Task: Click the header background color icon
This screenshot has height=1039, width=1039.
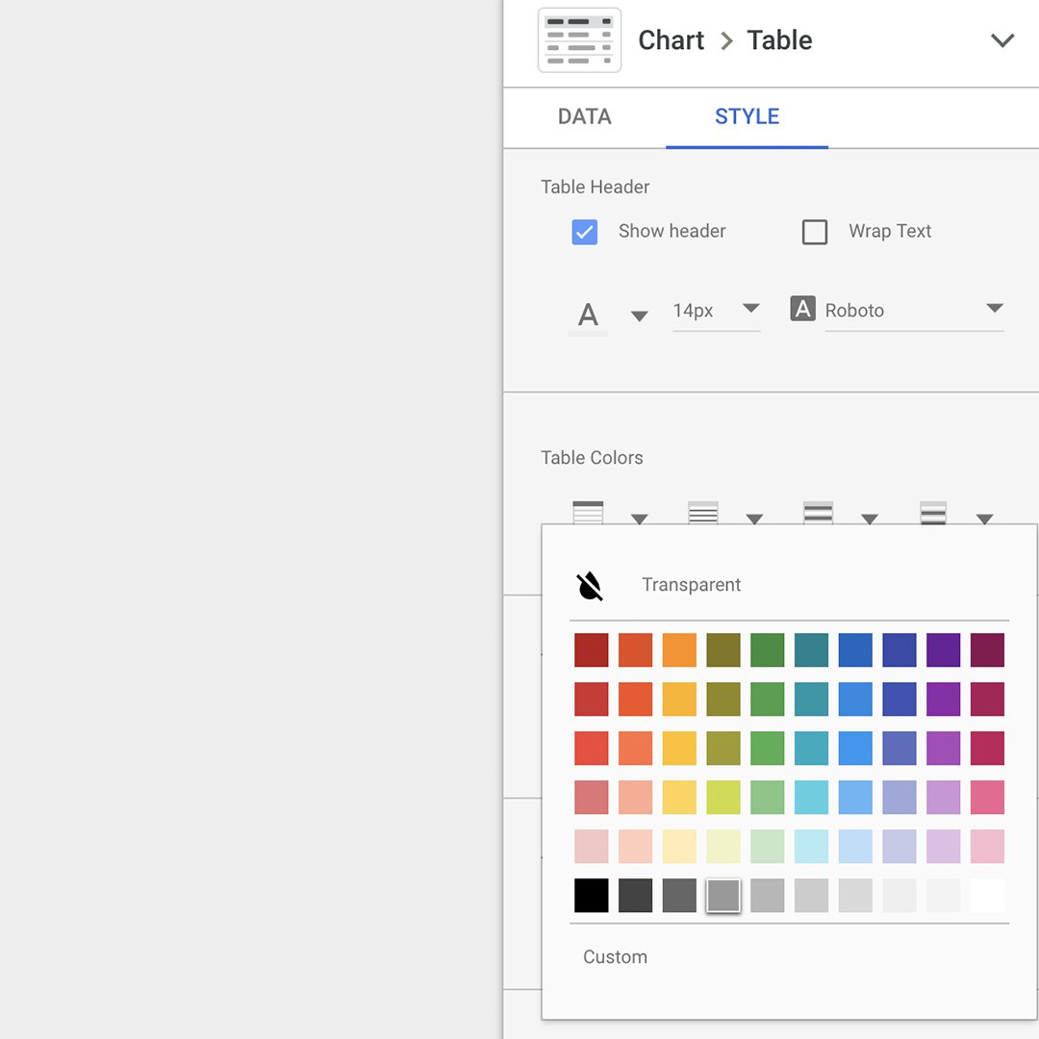Action: [x=588, y=513]
